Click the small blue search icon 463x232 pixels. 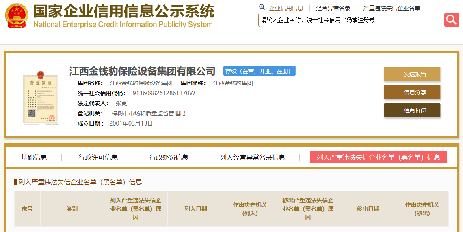[262, 7]
